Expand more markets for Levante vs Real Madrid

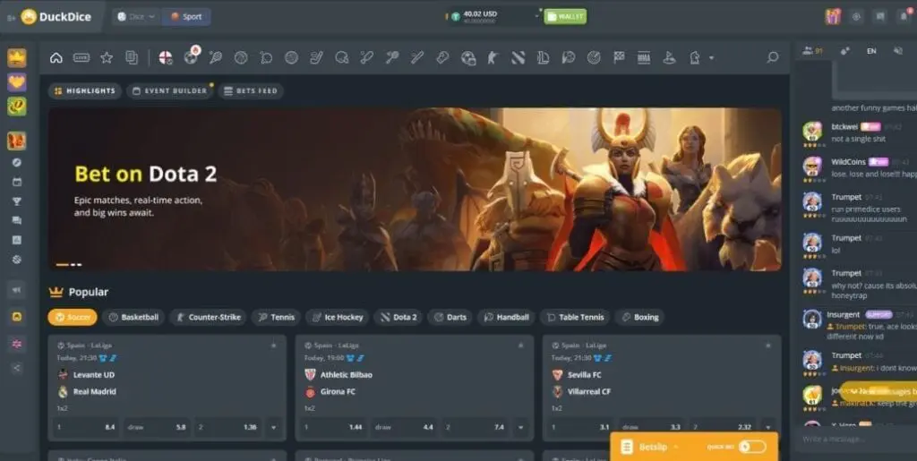point(273,428)
